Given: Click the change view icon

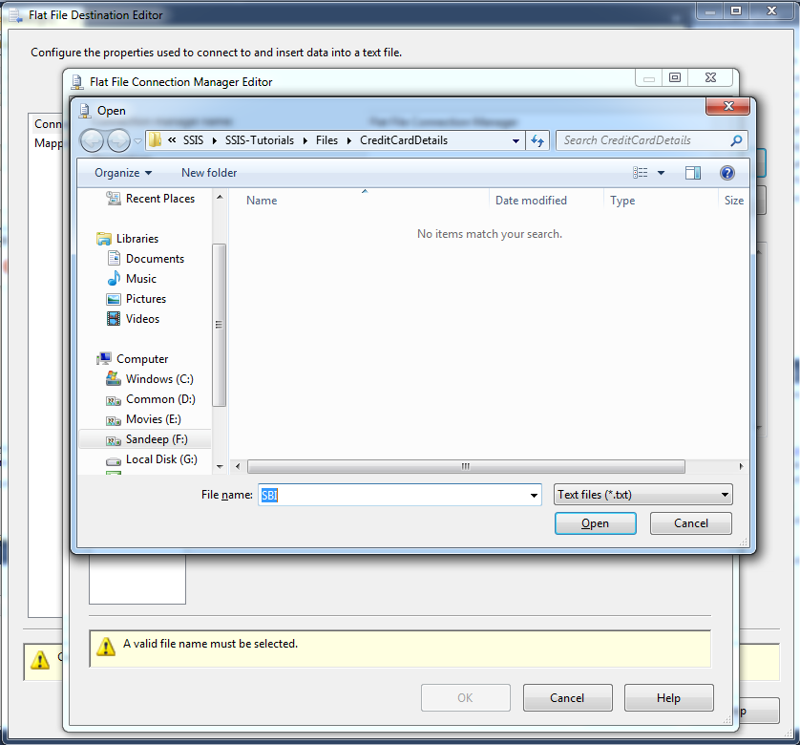Looking at the screenshot, I should coord(641,173).
